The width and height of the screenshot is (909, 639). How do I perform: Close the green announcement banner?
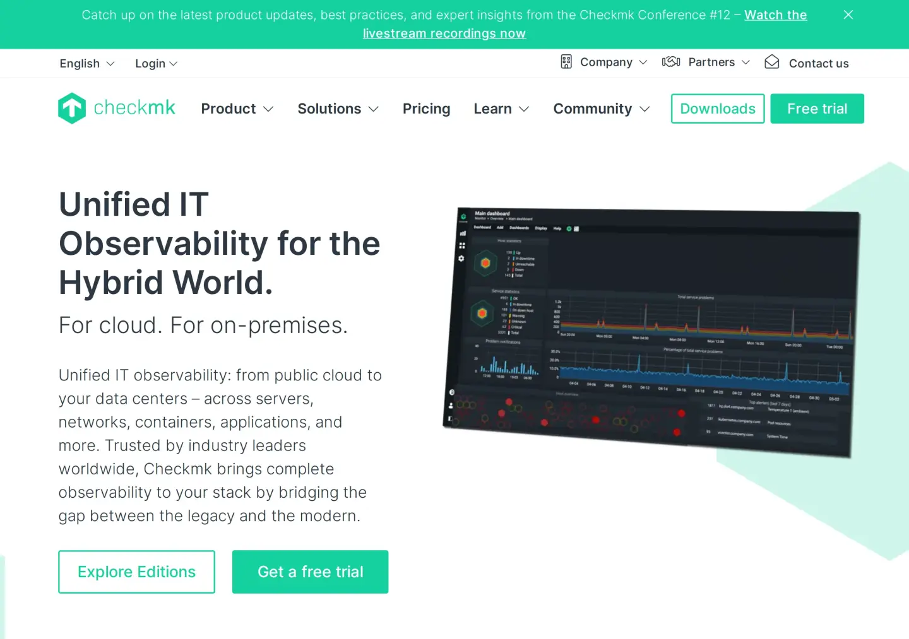click(x=848, y=15)
